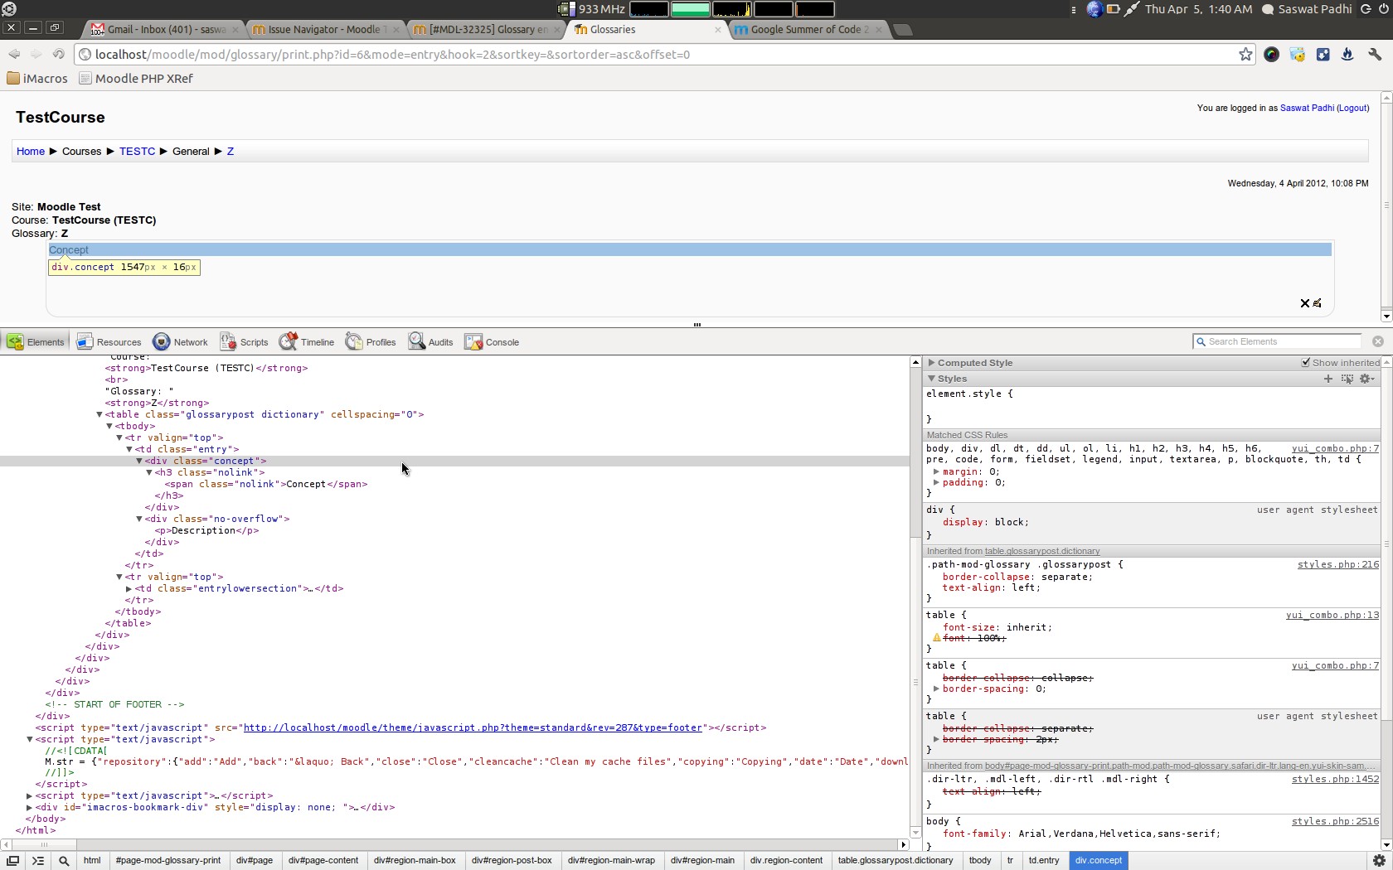1393x870 pixels.
Task: Add a new style rule with plus icon
Action: [1328, 379]
